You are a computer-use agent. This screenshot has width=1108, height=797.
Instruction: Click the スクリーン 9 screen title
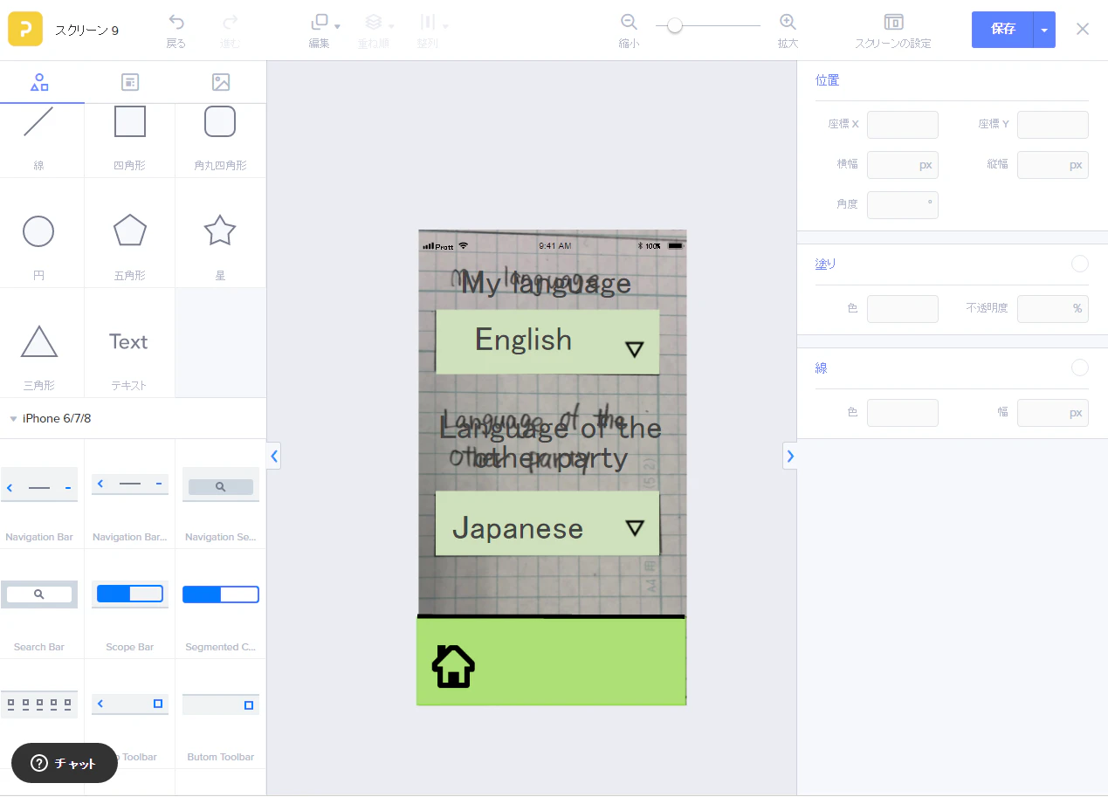86,30
